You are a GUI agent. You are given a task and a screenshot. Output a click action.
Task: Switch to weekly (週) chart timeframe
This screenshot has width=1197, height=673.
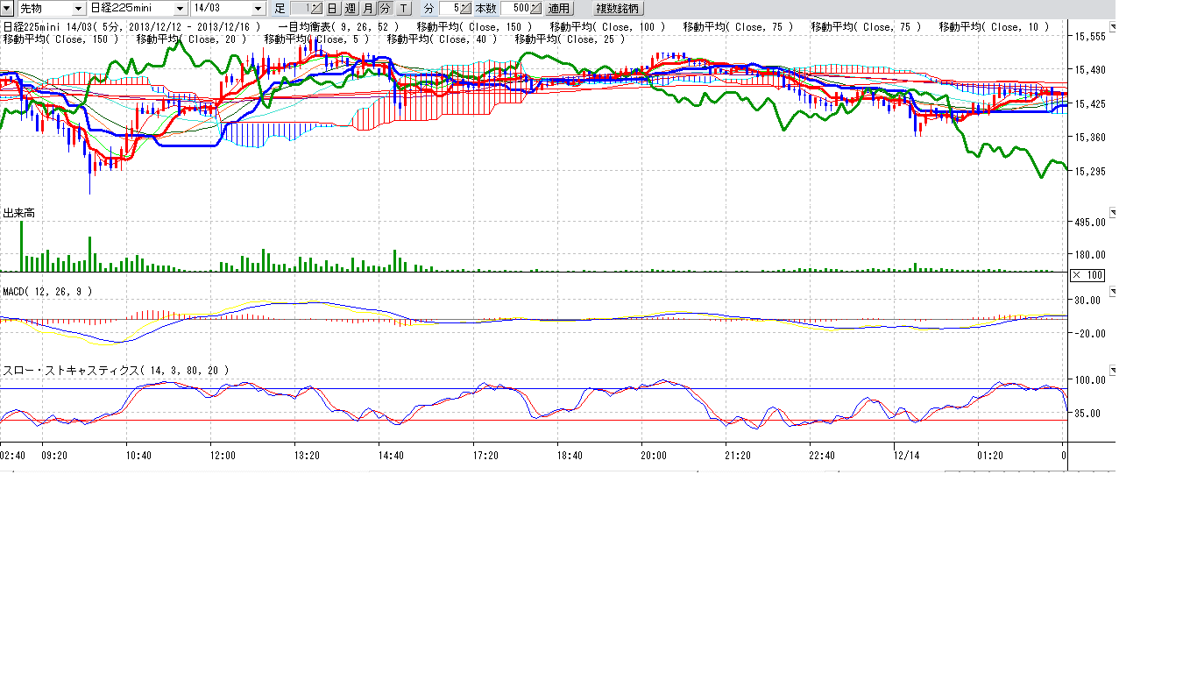click(351, 9)
